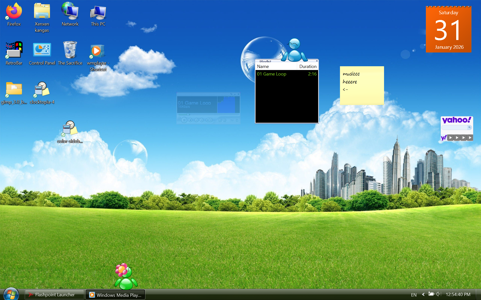Toggle shuffle in the media player

click(220, 120)
